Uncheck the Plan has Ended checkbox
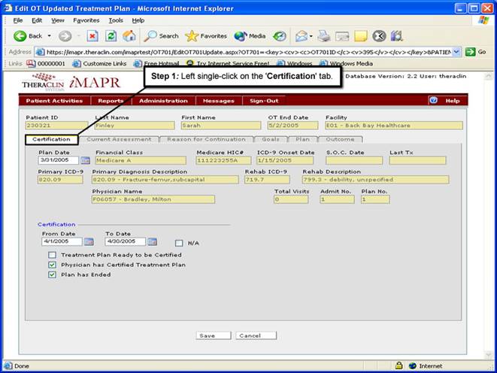This screenshot has height=373, width=497. [52, 275]
